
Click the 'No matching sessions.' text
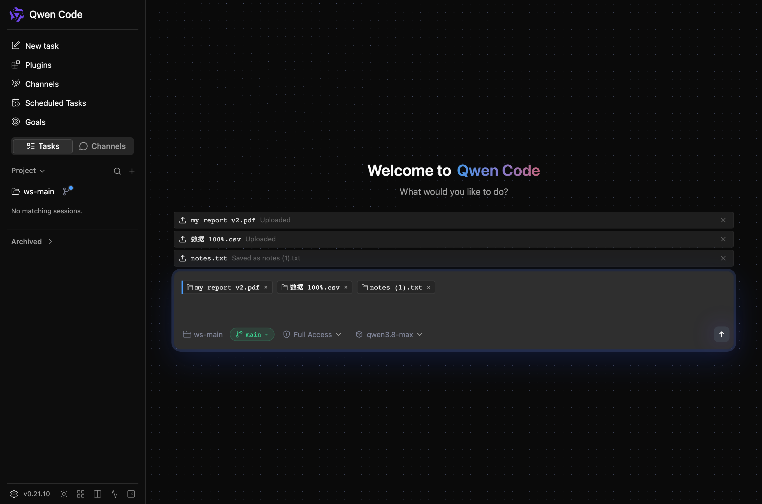47,211
